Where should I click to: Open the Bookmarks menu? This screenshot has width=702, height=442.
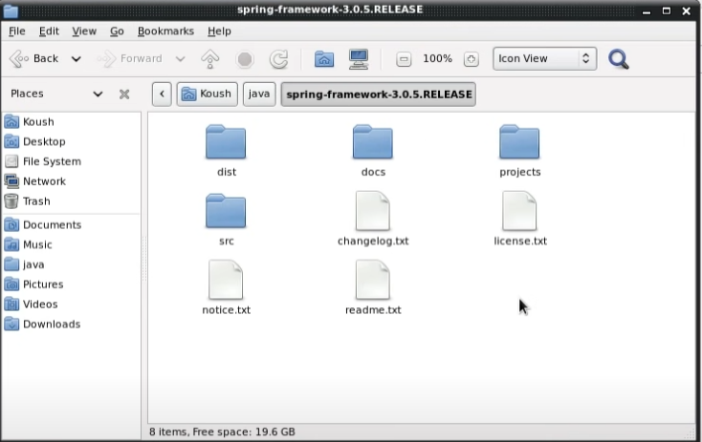(x=165, y=32)
